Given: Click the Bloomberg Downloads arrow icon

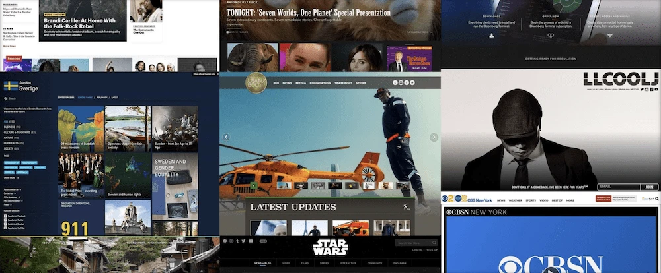Looking at the screenshot, I should 492,36.
